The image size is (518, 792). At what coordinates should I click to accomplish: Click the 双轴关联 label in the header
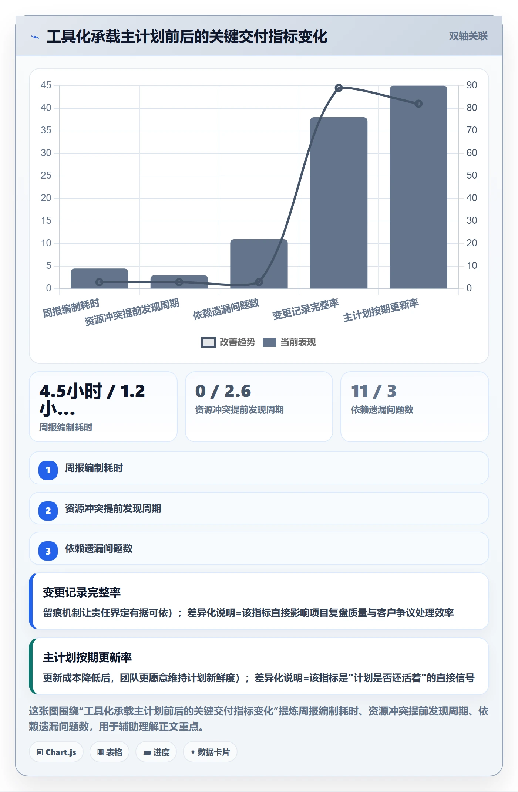pyautogui.click(x=468, y=36)
